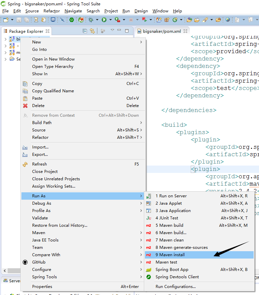Close the bigsnaker/pom.xml editor tab
This screenshot has height=295, width=259.
185,31
